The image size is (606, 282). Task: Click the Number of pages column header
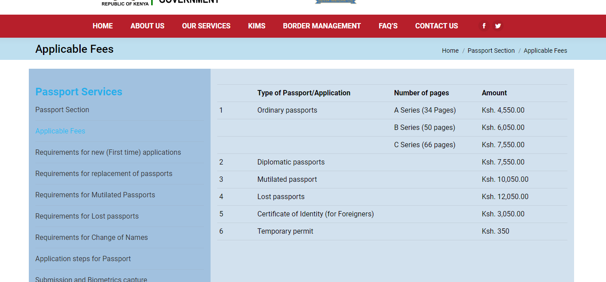coord(422,93)
